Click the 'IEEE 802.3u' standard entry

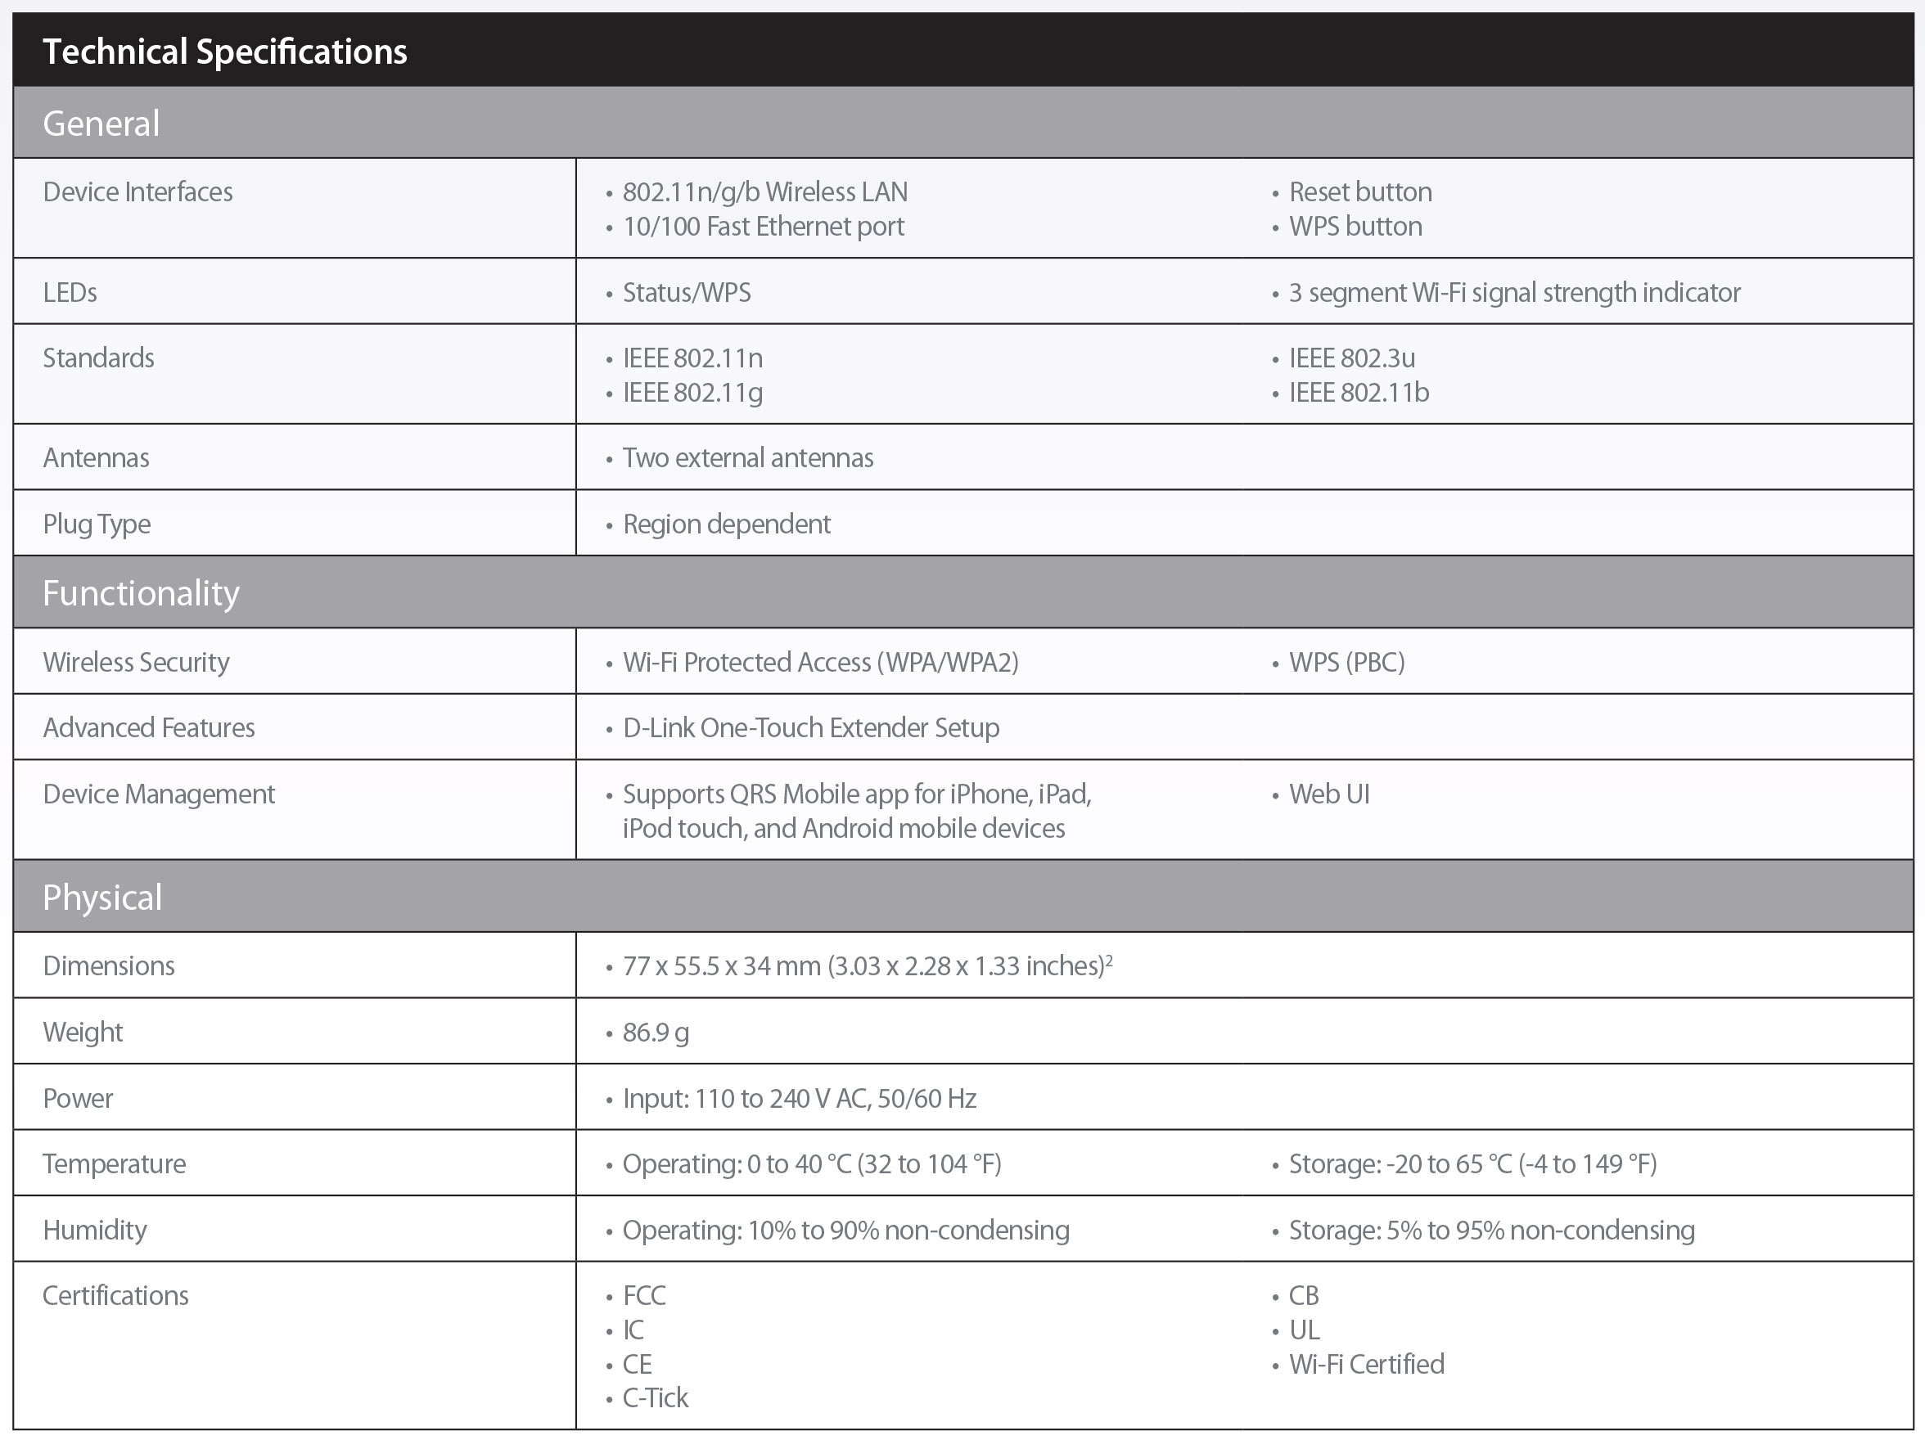(1351, 358)
